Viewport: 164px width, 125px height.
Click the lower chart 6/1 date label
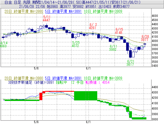(x=88, y=122)
